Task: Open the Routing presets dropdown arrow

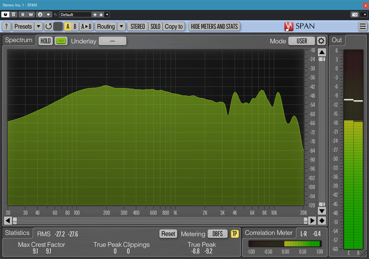Action: pyautogui.click(x=121, y=26)
